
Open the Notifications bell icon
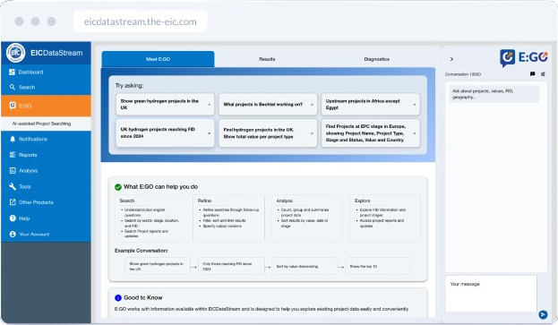coord(13,139)
